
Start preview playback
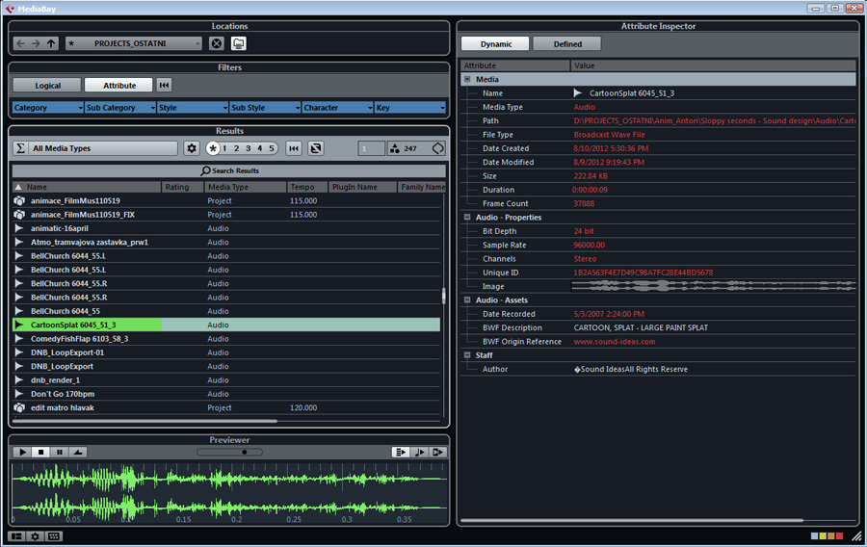23,452
